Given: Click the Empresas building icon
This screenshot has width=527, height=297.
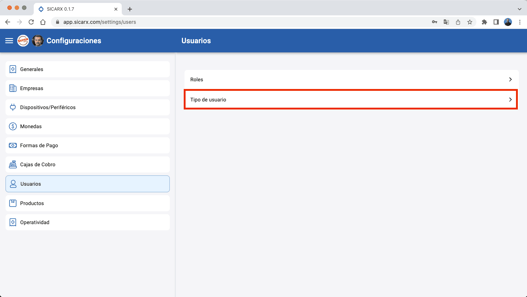Looking at the screenshot, I should pyautogui.click(x=13, y=88).
